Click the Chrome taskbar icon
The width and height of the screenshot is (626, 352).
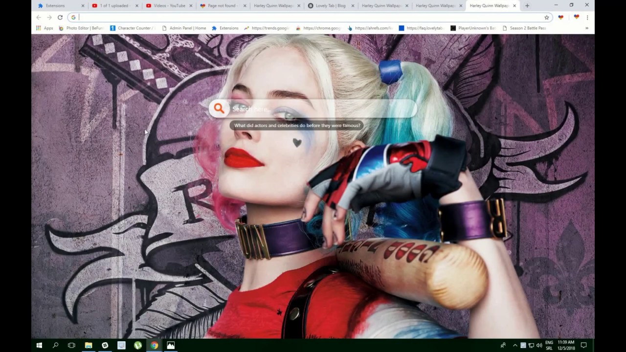click(x=155, y=345)
